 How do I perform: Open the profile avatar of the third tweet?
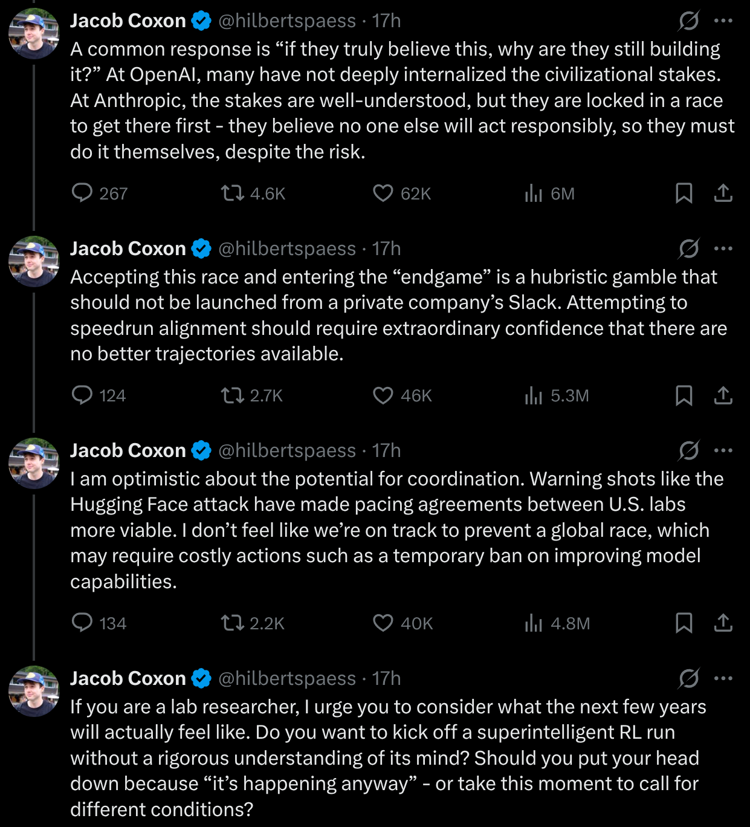(34, 463)
